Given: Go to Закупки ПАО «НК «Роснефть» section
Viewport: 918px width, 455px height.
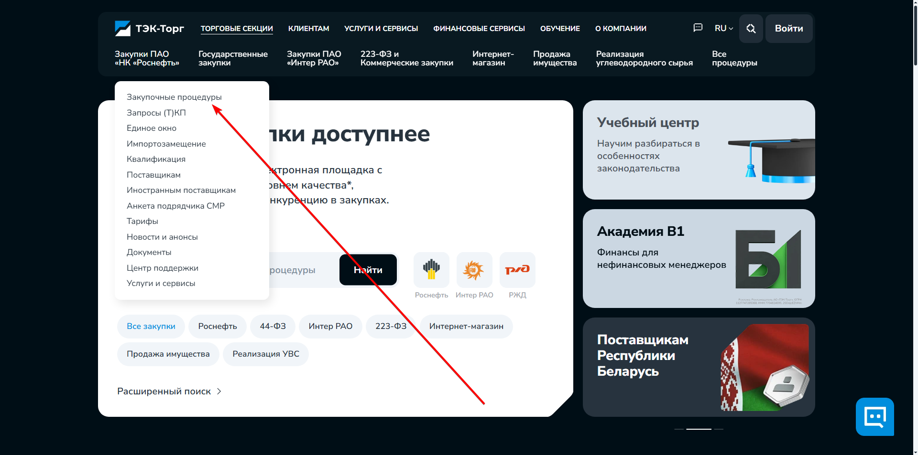Looking at the screenshot, I should click(147, 58).
